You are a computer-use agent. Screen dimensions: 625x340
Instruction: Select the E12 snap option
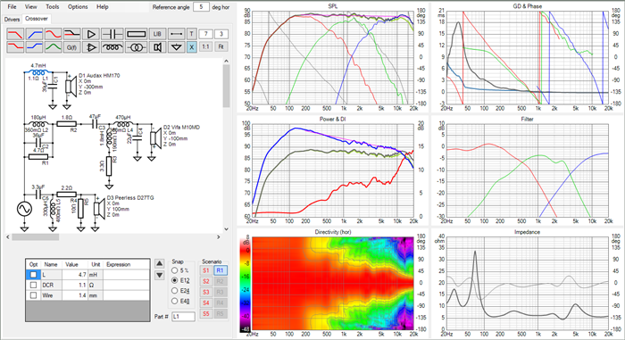click(x=174, y=280)
